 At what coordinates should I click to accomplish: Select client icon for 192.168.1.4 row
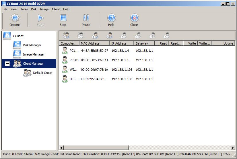click(x=65, y=51)
